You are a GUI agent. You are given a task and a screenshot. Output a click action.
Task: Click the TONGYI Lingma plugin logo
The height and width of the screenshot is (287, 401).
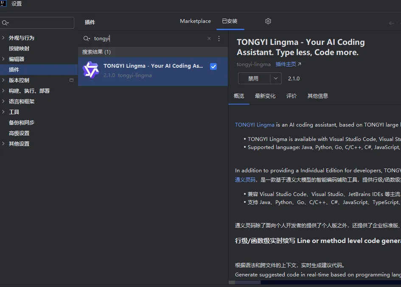[x=90, y=70]
